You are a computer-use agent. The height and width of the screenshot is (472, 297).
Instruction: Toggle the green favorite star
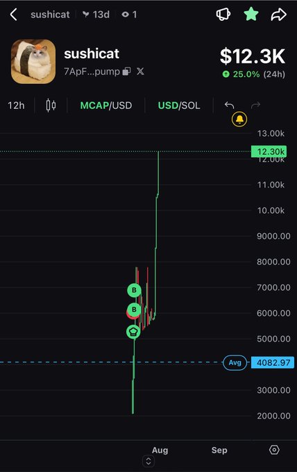(x=251, y=14)
